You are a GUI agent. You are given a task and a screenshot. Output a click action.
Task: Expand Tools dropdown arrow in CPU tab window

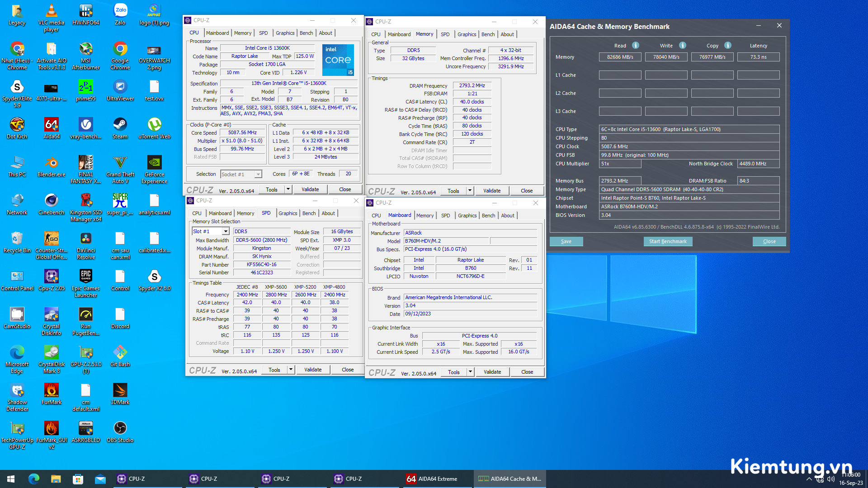point(288,189)
